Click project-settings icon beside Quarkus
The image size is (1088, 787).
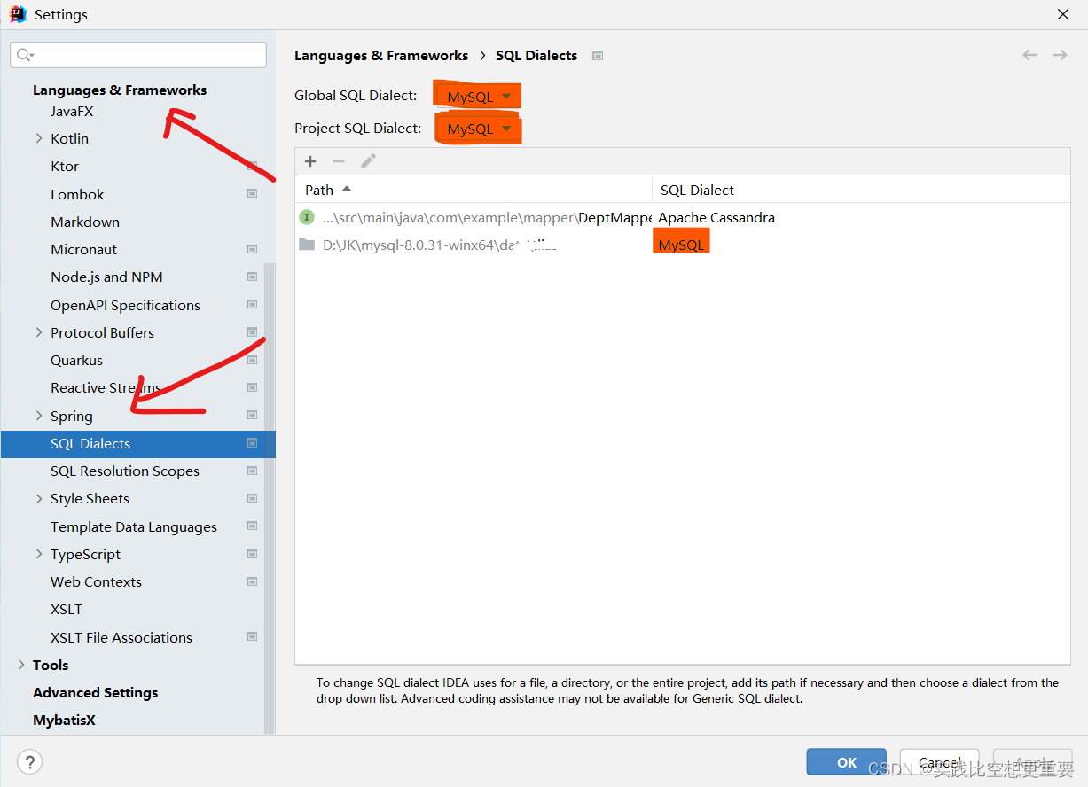pos(252,360)
